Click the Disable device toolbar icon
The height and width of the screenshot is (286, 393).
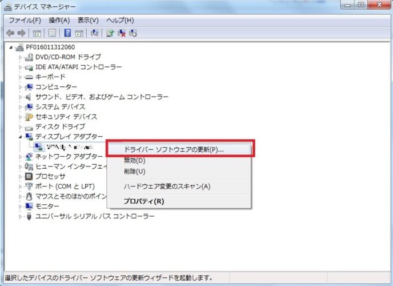click(133, 33)
